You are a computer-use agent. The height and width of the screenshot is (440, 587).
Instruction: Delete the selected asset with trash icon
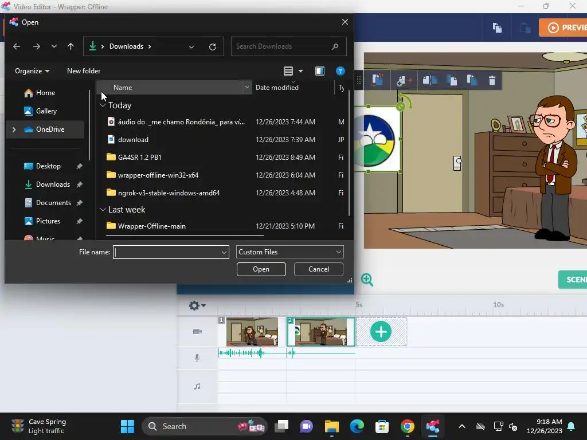(x=492, y=80)
